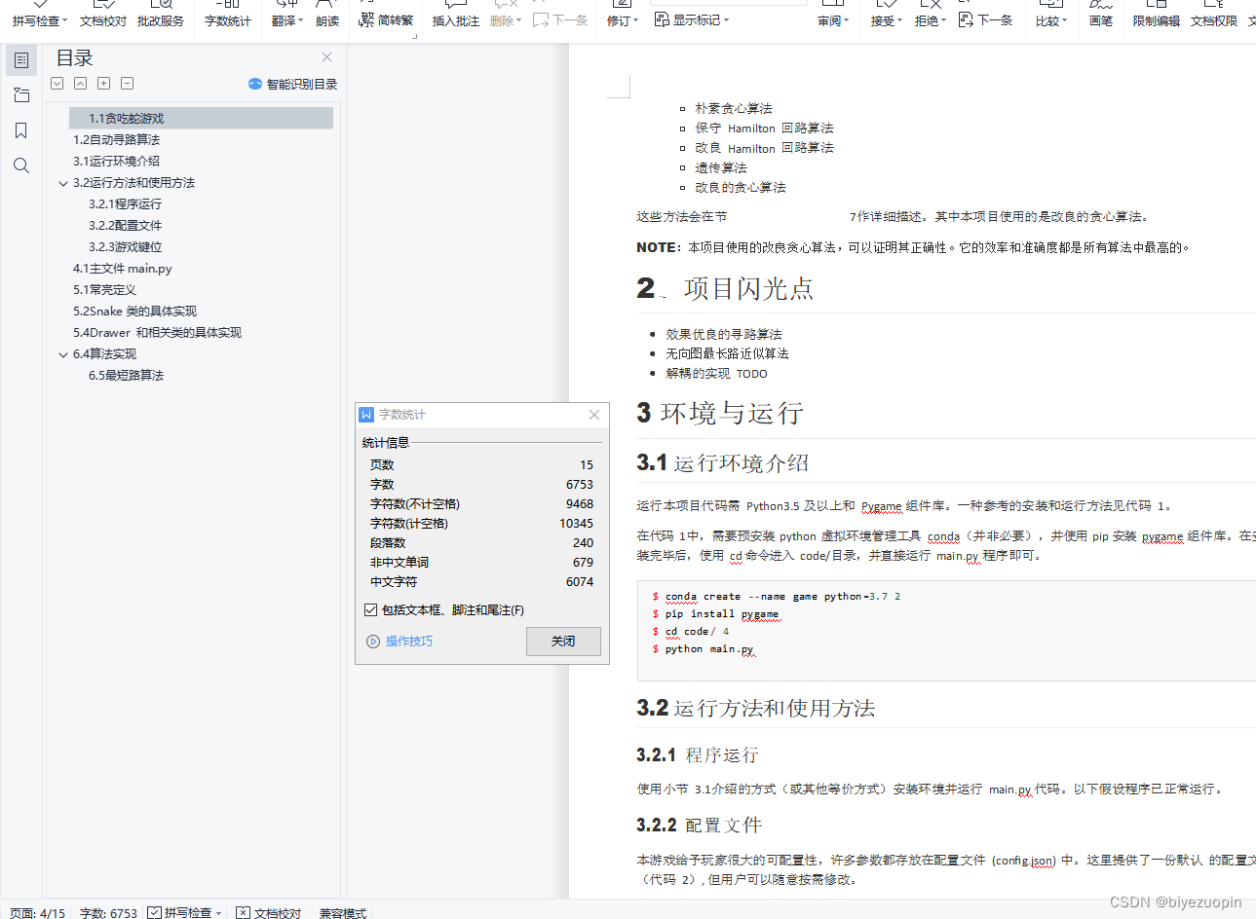Toggle 包括文本框、脚注和尾注 checkbox
This screenshot has width=1256, height=919.
[x=370, y=610]
